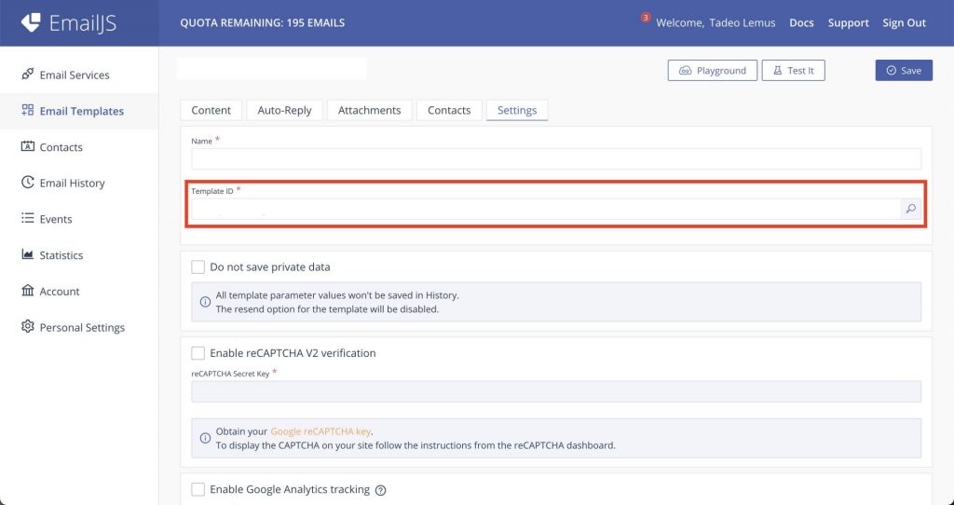Focus the Template ID input field
Viewport: 954px width, 505px height.
[546, 209]
